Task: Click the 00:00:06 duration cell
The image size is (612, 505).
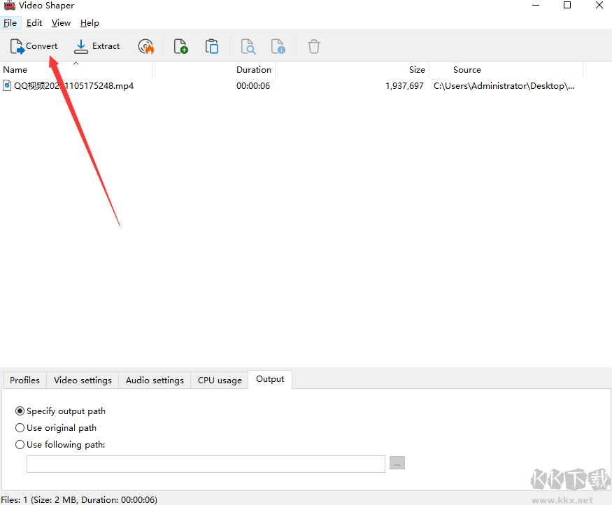Action: [253, 86]
